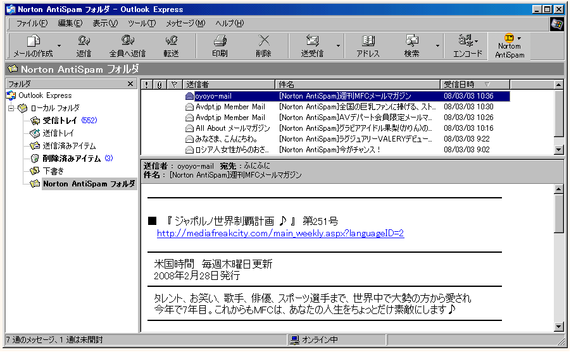Click the 削除済みアイテム trash folder icon
Image resolution: width=576 pixels, height=357 pixels.
tap(35, 159)
